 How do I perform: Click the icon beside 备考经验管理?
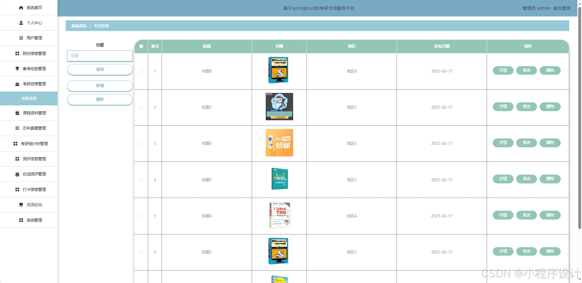[17, 69]
